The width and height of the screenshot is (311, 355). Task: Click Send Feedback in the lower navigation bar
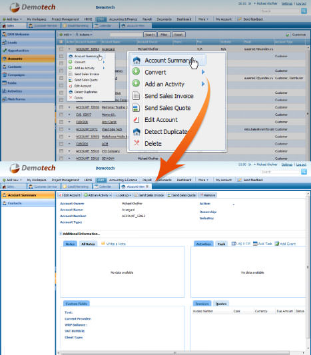[x=250, y=180]
